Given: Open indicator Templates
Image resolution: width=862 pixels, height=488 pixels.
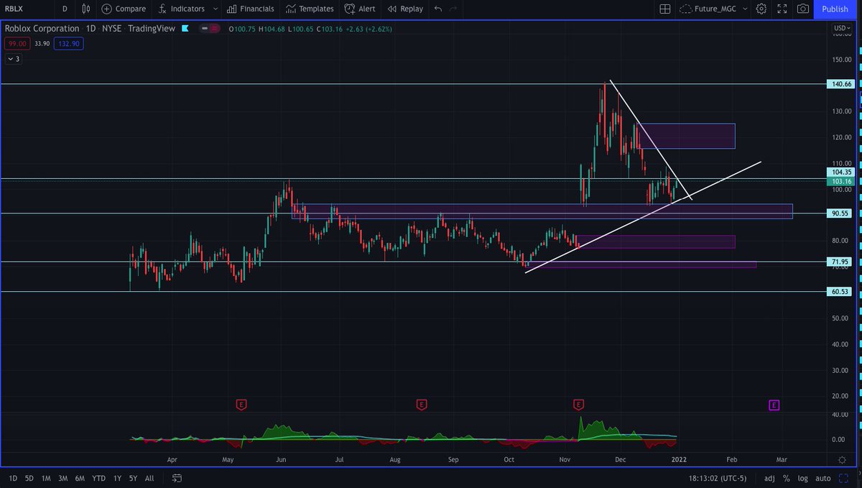Looking at the screenshot, I should point(310,9).
